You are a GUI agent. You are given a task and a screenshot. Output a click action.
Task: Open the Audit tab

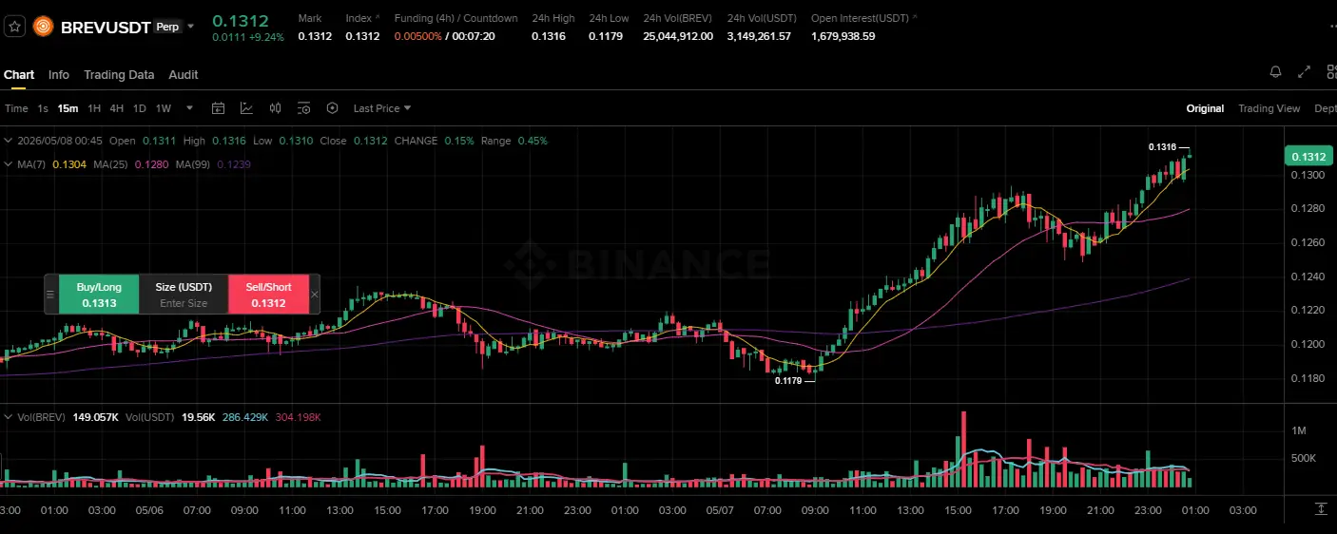pyautogui.click(x=184, y=75)
